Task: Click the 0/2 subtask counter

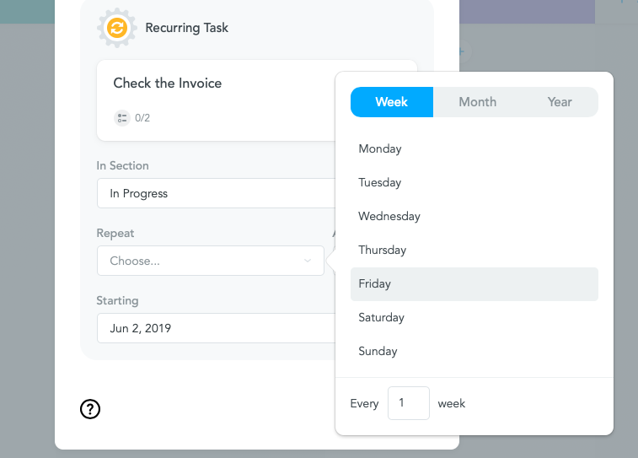Action: [x=142, y=118]
